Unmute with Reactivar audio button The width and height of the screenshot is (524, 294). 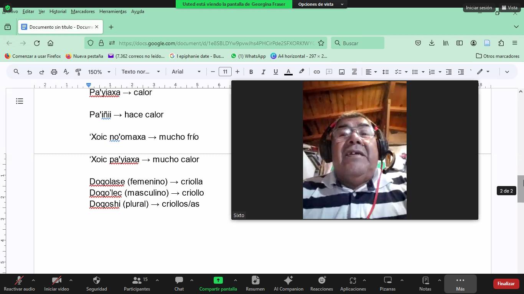[x=19, y=284]
